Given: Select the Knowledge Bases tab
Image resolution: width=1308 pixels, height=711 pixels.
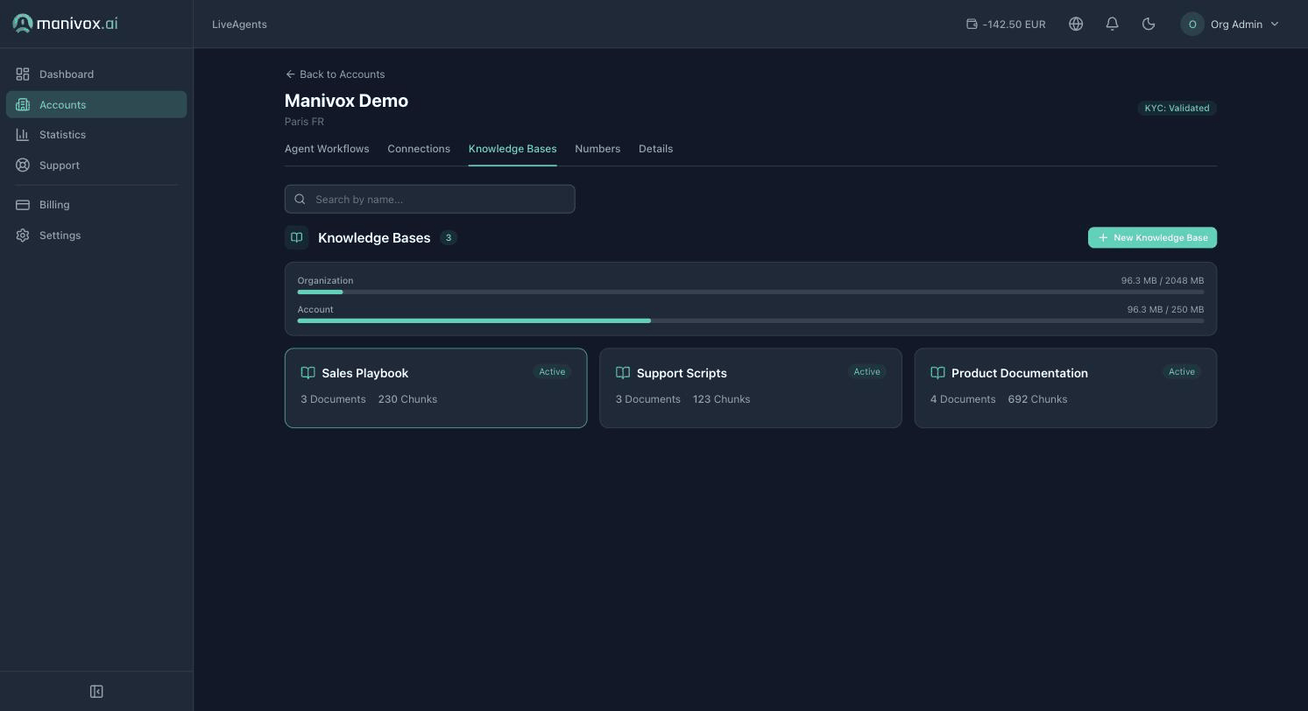Looking at the screenshot, I should 513,149.
